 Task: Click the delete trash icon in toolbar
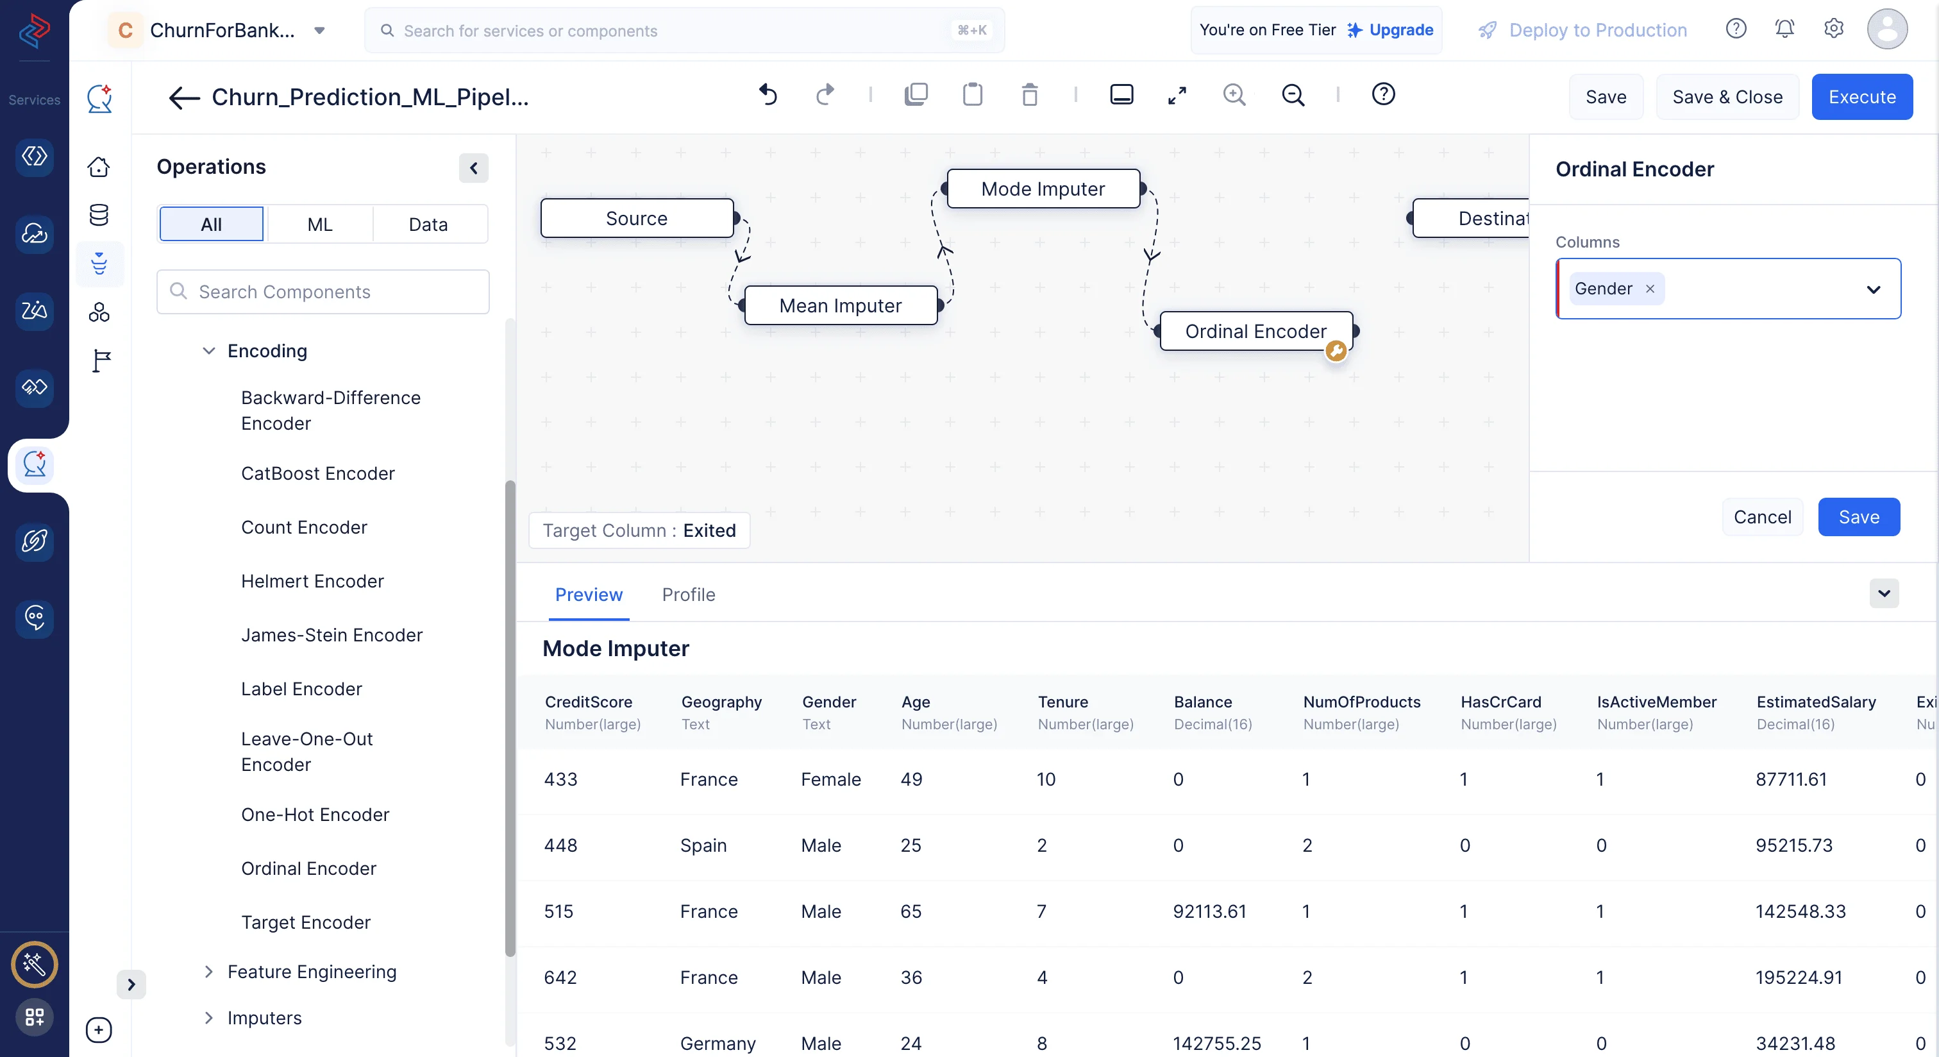(1029, 95)
